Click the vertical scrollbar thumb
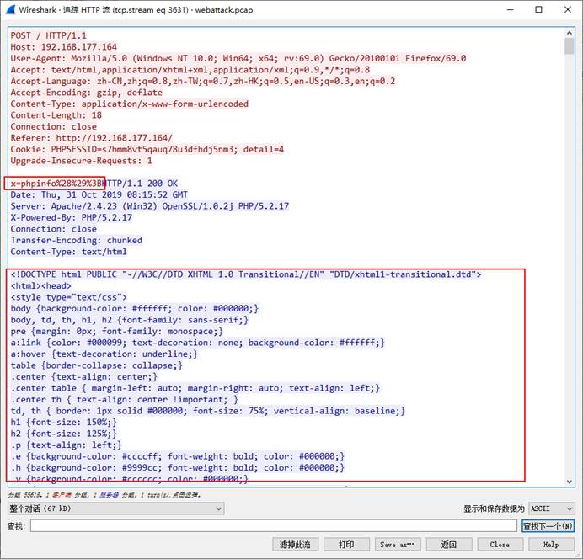 click(x=570, y=46)
